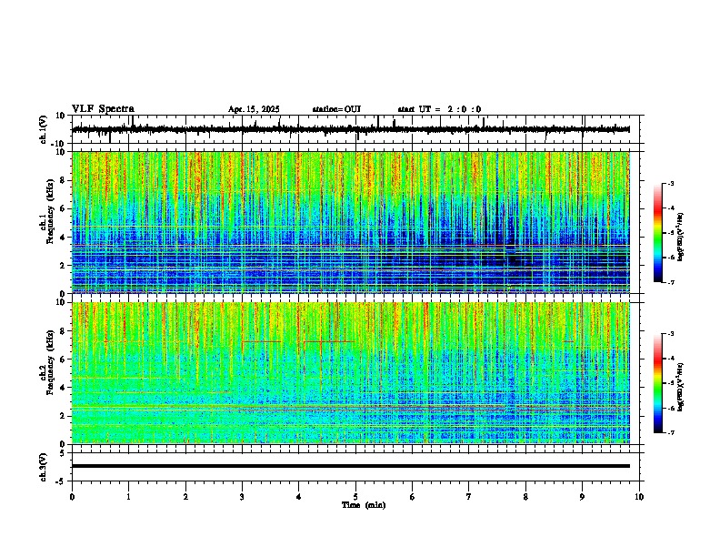Click the "10" tick on the time axis
Image resolution: width=720 pixels, height=557 pixels.
(x=639, y=497)
